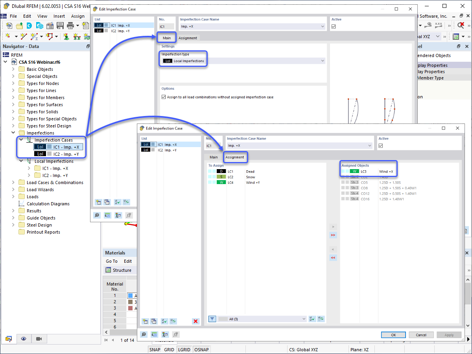This screenshot has height=354, width=472.
Task: Toggle LGRID in the status bar
Action: pos(184,350)
